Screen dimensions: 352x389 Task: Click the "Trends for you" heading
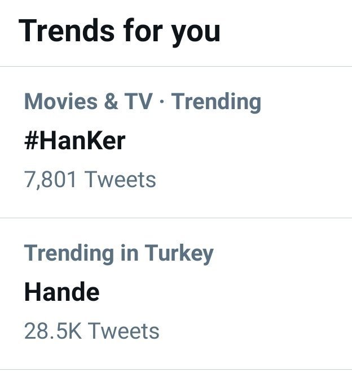(x=119, y=31)
